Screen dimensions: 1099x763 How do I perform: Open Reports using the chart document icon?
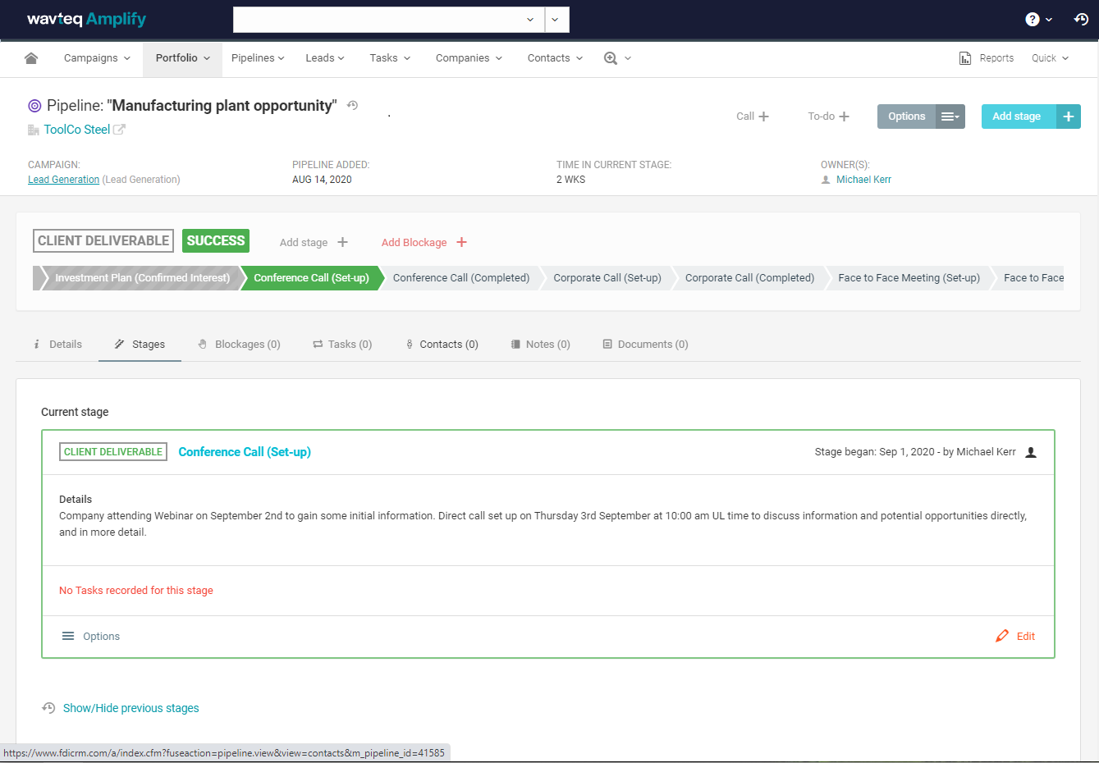964,57
